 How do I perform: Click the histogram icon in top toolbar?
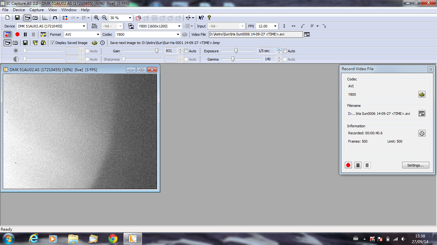[x=45, y=18]
